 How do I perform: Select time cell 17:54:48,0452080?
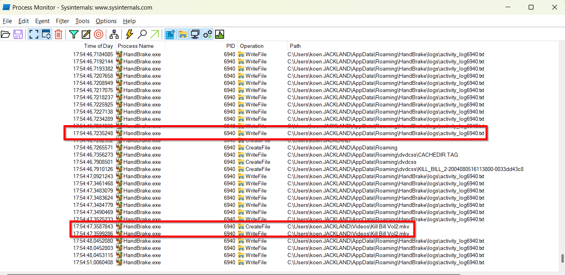coord(93,241)
